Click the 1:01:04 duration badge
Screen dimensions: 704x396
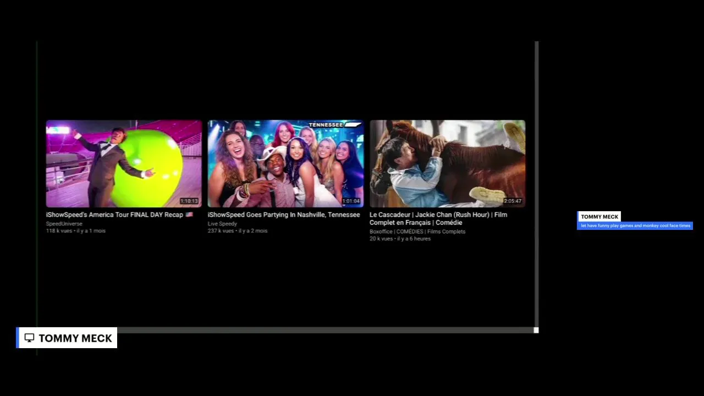[x=351, y=201]
